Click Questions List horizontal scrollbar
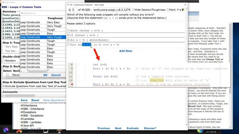This screenshot has height=134, width=239. click(x=38, y=71)
